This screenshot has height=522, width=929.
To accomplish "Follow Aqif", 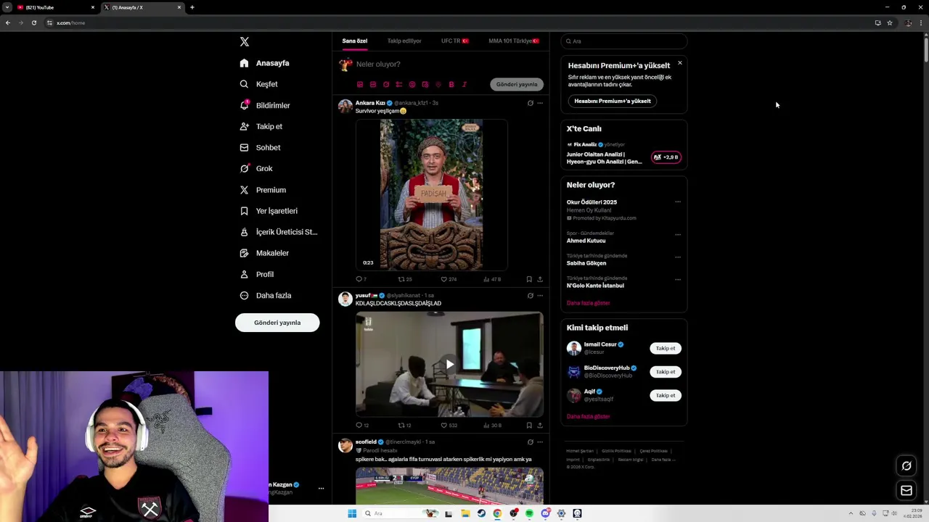I will (x=666, y=396).
